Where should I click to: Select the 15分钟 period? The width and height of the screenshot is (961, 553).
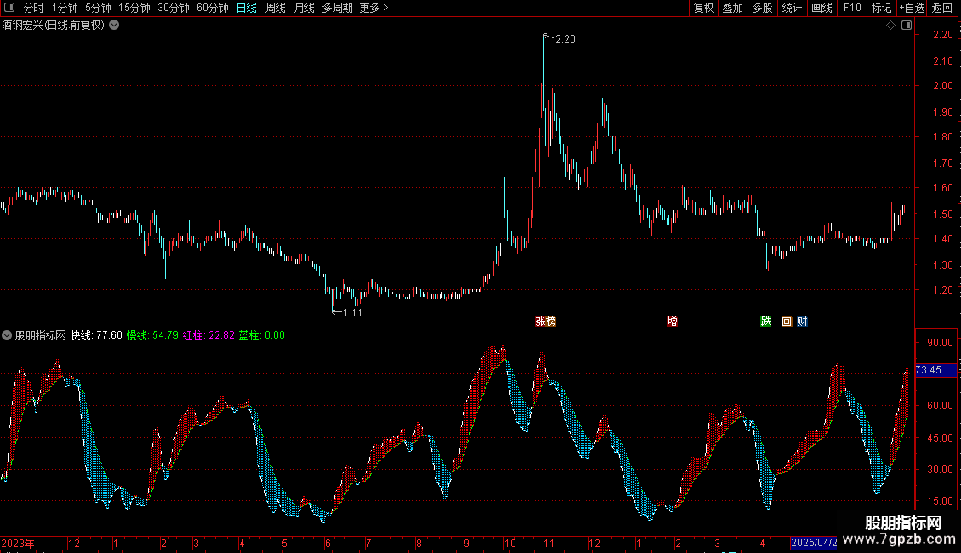pos(134,8)
